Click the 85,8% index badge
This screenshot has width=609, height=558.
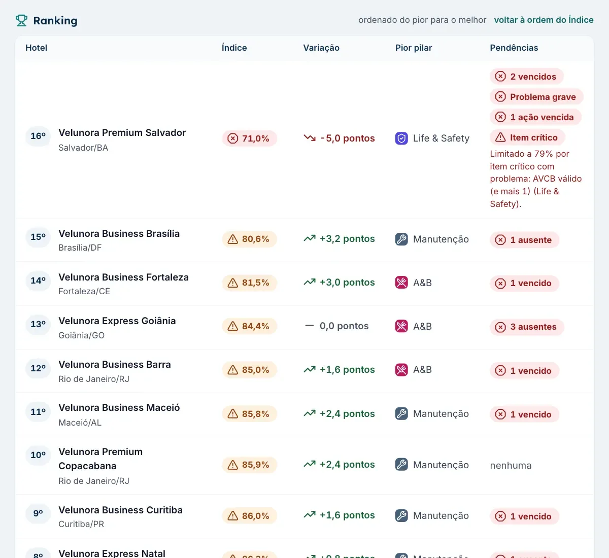(x=249, y=414)
